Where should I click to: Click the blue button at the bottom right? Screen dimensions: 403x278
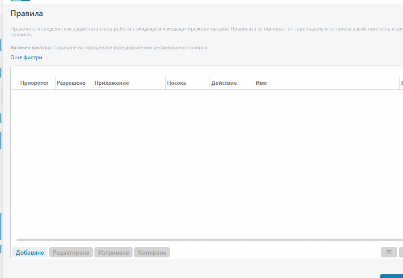pos(391,276)
